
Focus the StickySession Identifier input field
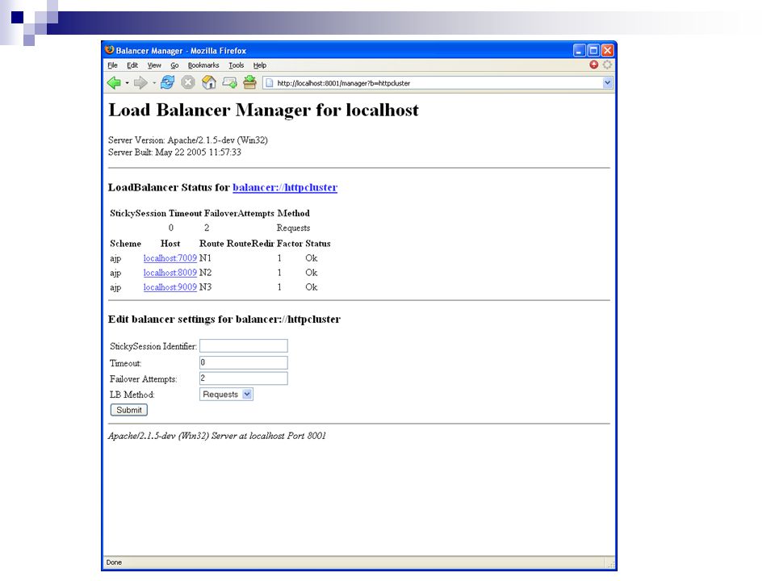tap(244, 346)
